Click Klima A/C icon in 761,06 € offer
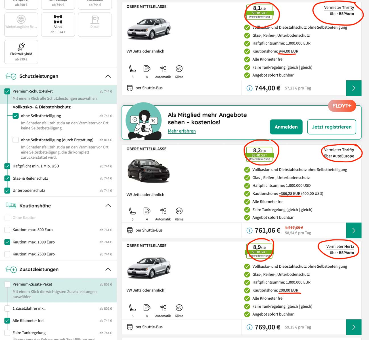Viewport: 369px width, 340px height. [x=179, y=211]
